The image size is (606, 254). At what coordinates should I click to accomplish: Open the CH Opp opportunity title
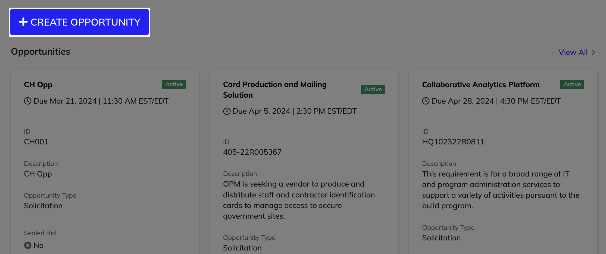click(x=38, y=85)
